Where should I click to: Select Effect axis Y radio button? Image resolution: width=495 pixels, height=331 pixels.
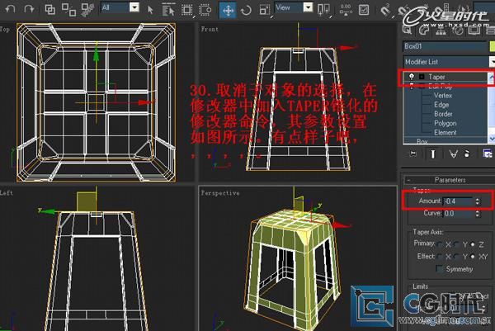[456, 257]
